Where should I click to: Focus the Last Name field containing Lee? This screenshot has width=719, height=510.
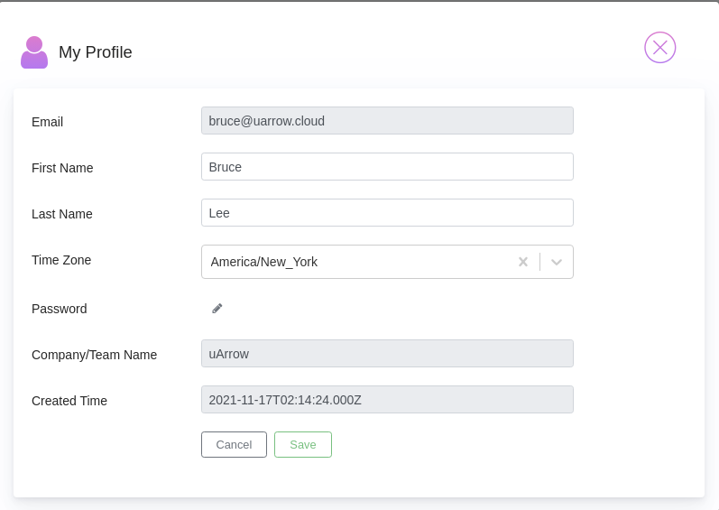point(387,212)
